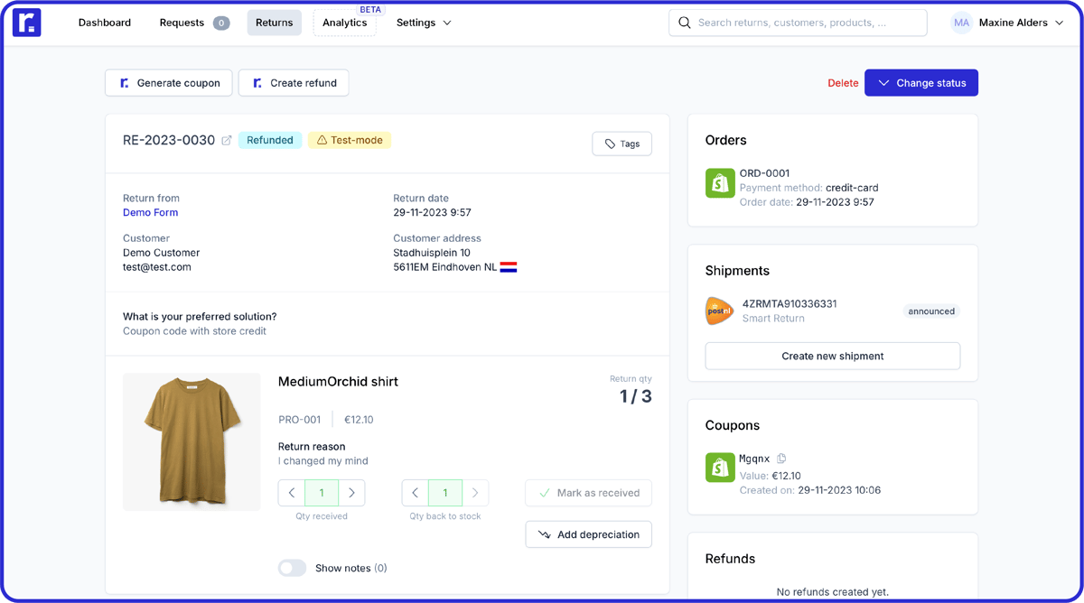
Task: Select the PostNL icon in Shipments panel
Action: point(720,311)
